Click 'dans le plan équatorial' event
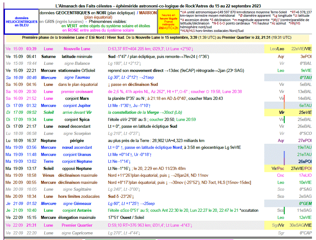316x240 pixels. pos(78,85)
